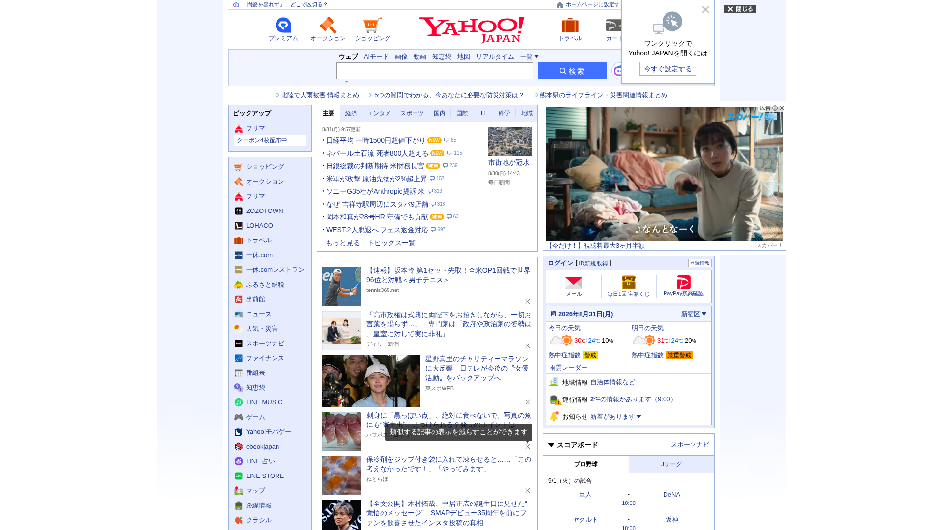Open the スカパー video advertisement

tap(665, 174)
